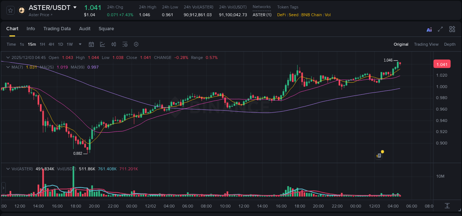Image resolution: width=462 pixels, height=216 pixels.
Task: Open the time interval dropdown arrow
Action: (x=79, y=44)
